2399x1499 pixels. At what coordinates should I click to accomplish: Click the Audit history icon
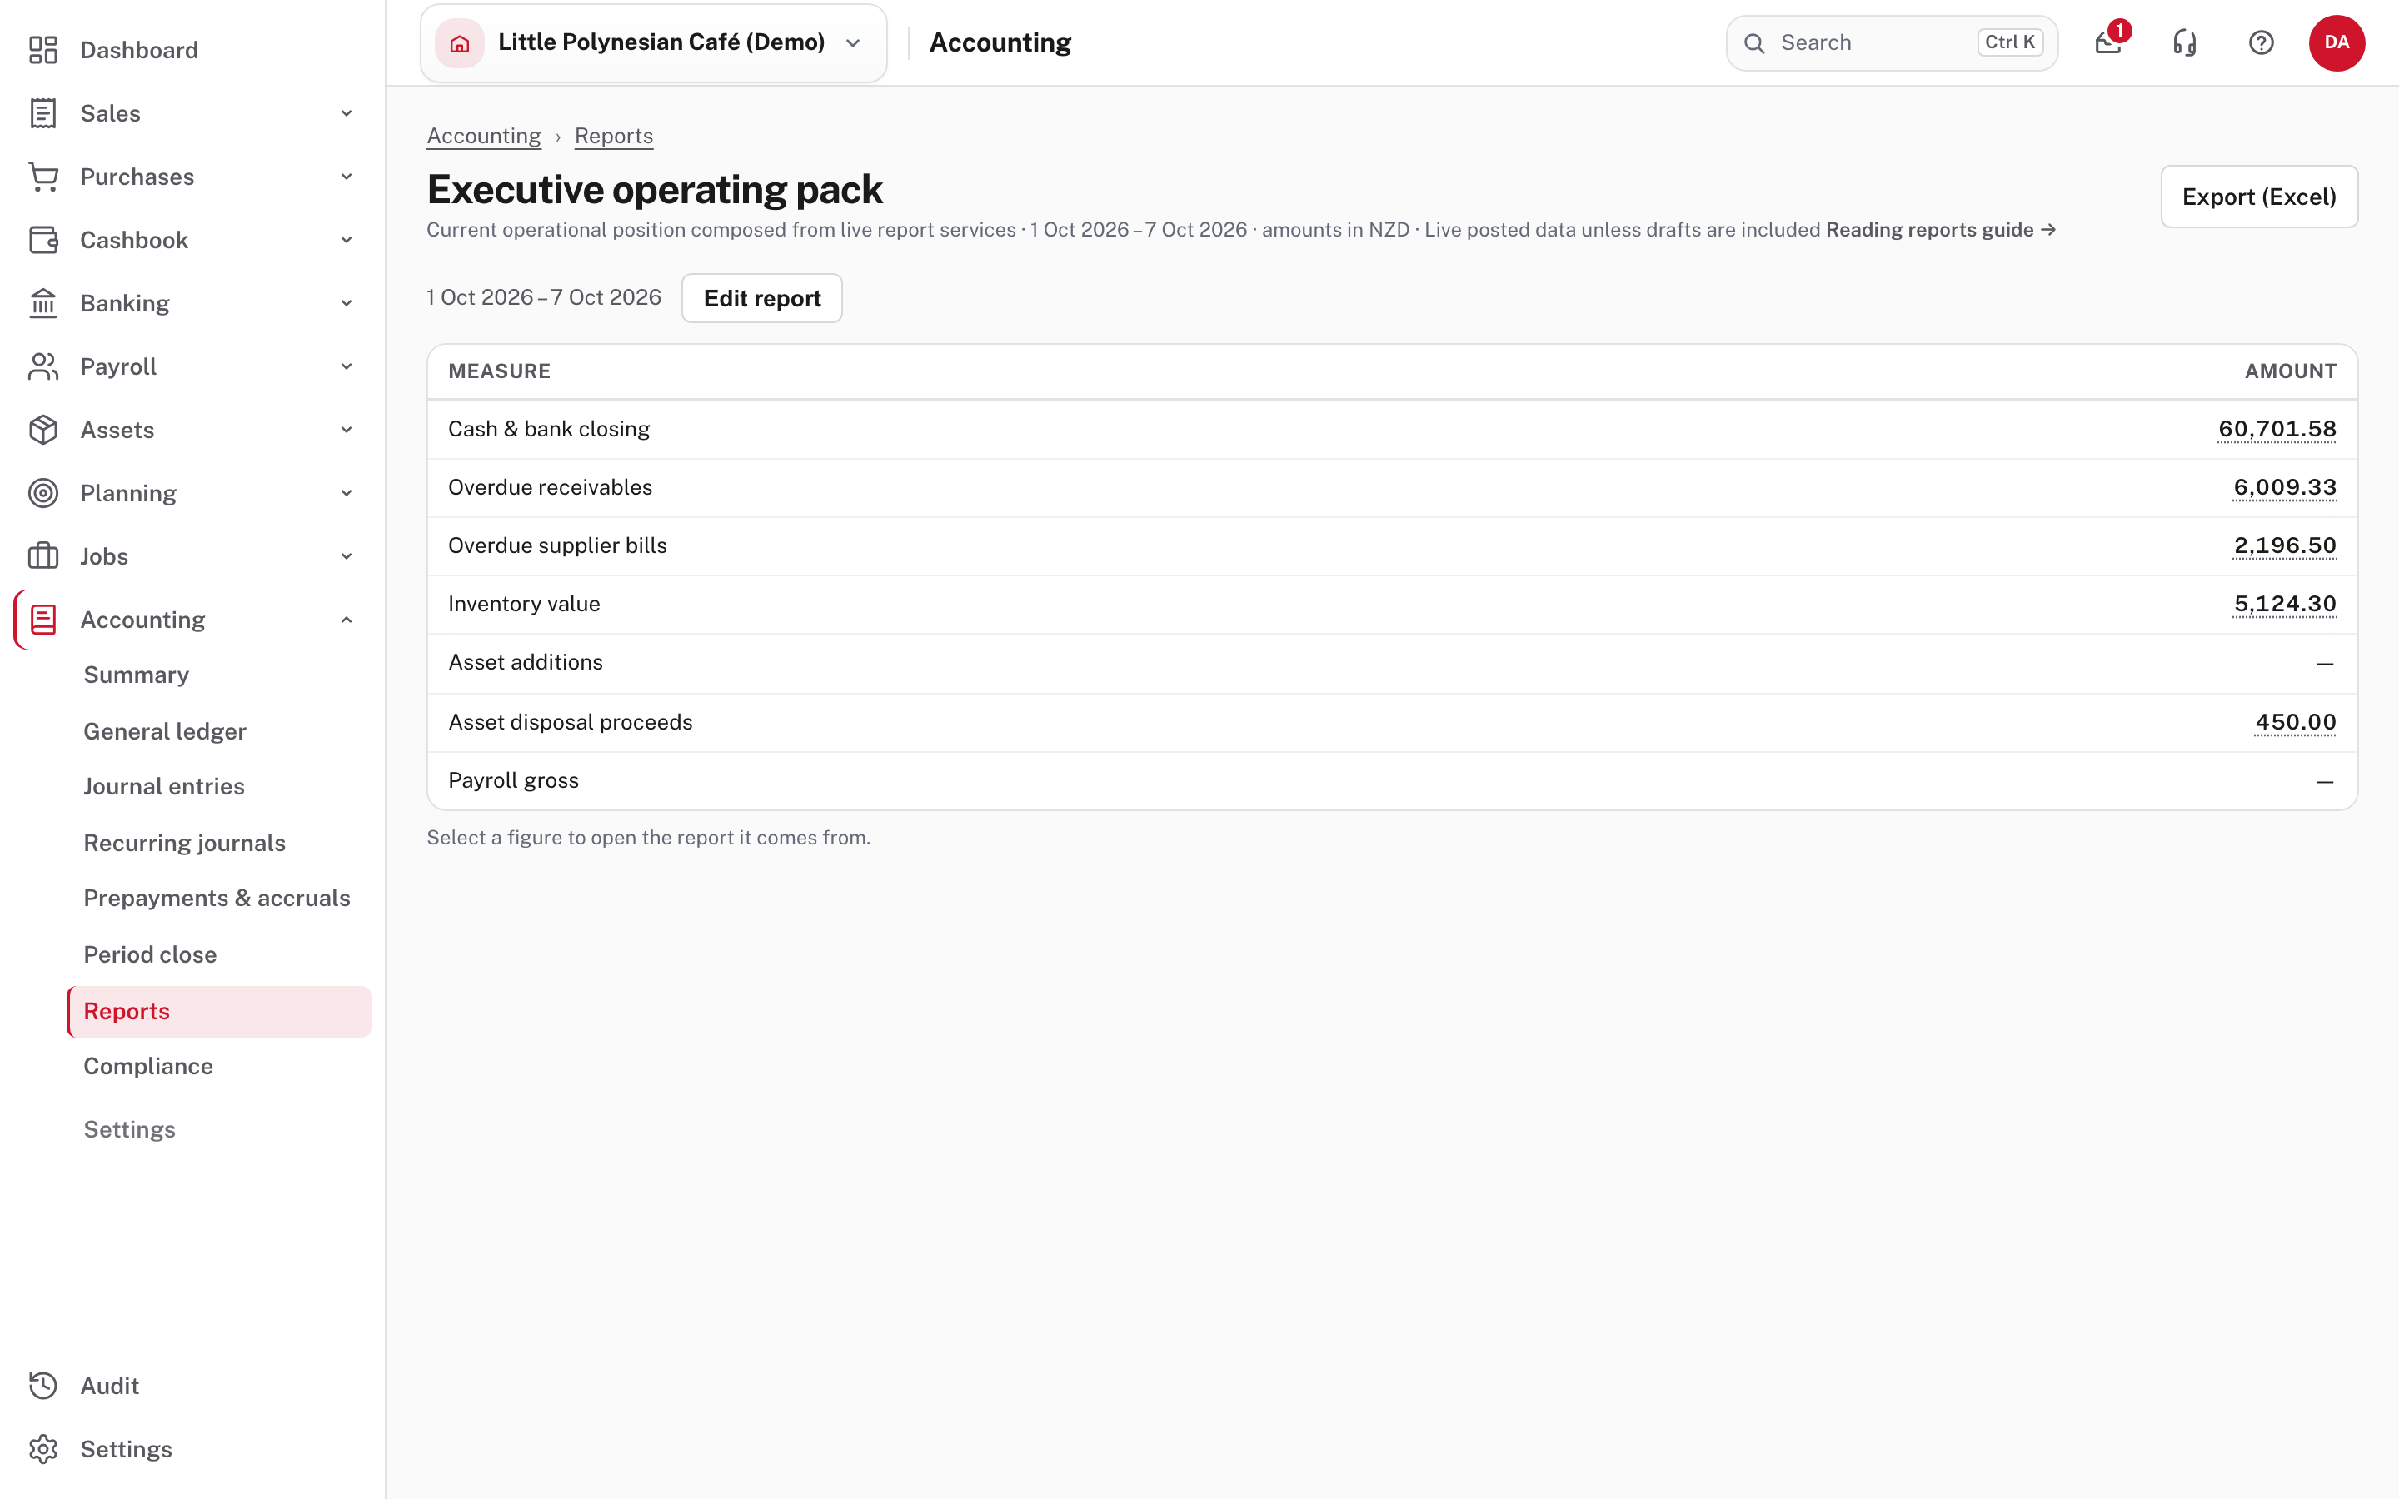pyautogui.click(x=43, y=1385)
